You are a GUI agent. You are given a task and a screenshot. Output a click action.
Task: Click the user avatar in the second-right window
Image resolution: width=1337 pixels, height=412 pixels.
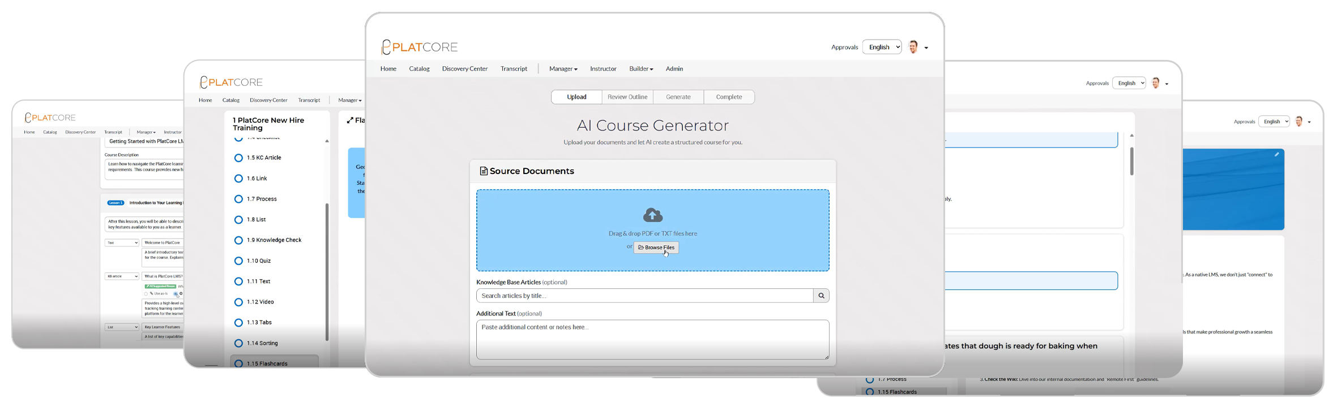tap(1156, 83)
